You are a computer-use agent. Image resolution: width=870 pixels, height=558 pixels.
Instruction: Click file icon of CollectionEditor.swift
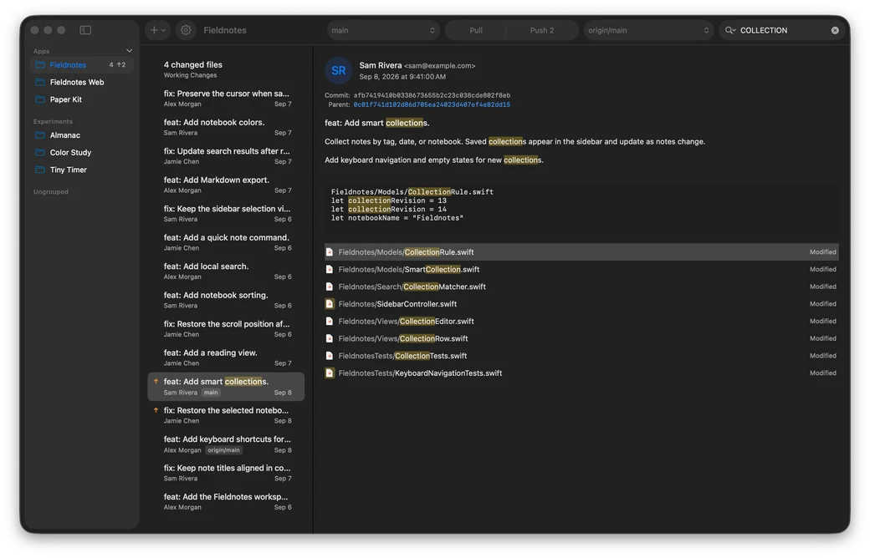click(330, 321)
